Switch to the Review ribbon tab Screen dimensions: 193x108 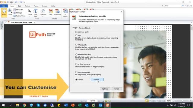(x=27, y=6)
